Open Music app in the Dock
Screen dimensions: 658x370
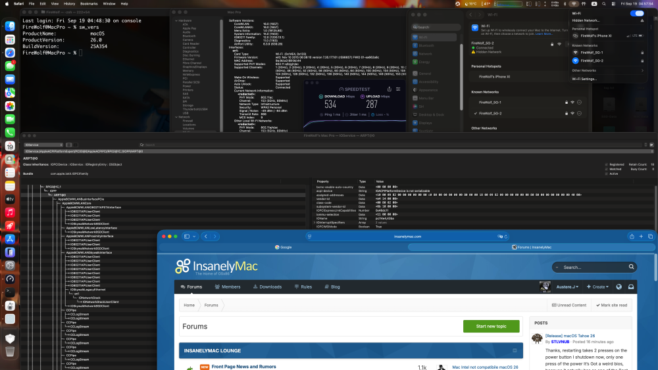pyautogui.click(x=10, y=212)
